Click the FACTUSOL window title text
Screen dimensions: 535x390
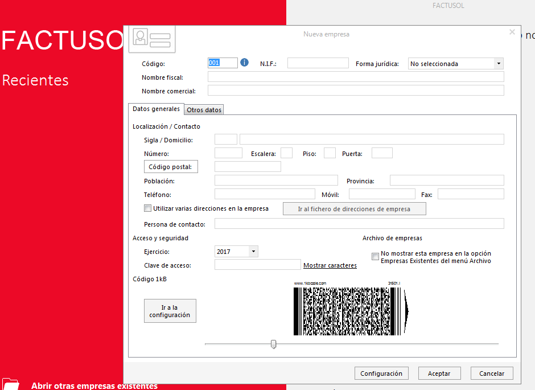(x=448, y=6)
